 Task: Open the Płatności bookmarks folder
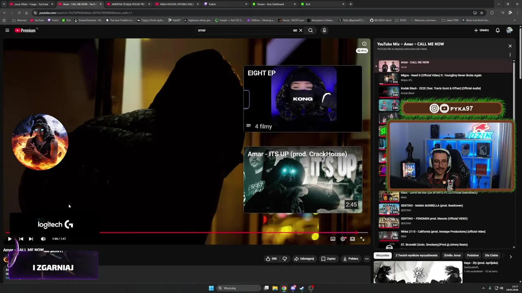[20, 20]
